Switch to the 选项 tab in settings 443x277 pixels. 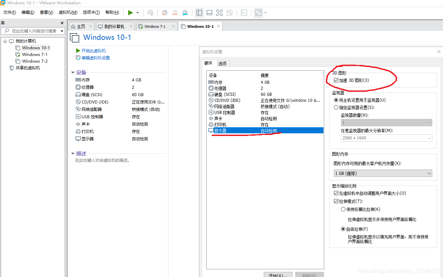(x=222, y=63)
